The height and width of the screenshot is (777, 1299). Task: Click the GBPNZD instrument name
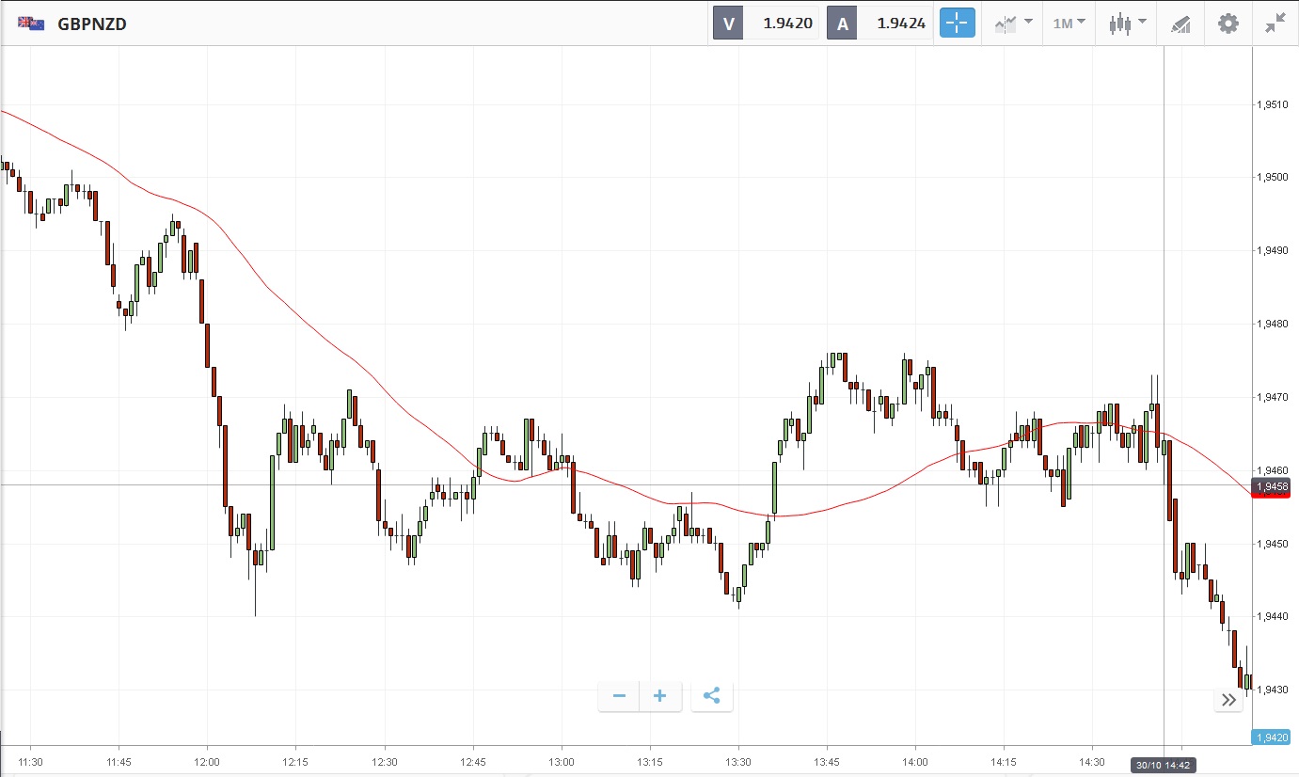[92, 24]
